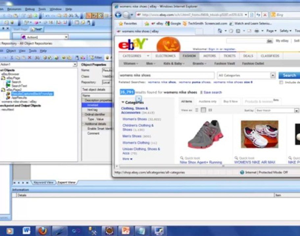Viewport: 300px width, 236px height.
Task: Select the Auctions only tab
Action: tap(208, 101)
